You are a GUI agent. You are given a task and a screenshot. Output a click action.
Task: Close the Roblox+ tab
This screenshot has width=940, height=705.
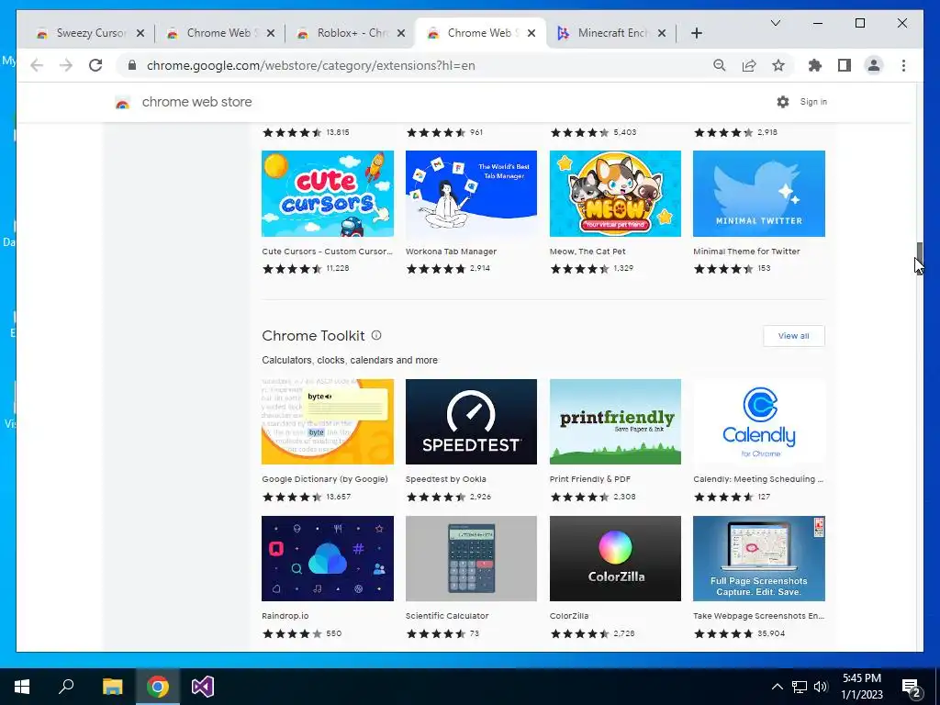[401, 33]
